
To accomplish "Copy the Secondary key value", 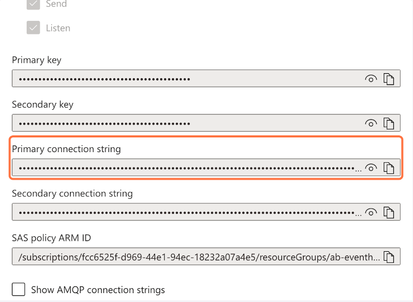I will click(388, 123).
